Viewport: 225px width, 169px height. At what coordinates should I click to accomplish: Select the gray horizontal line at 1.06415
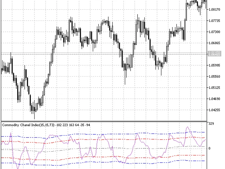coord(104,54)
